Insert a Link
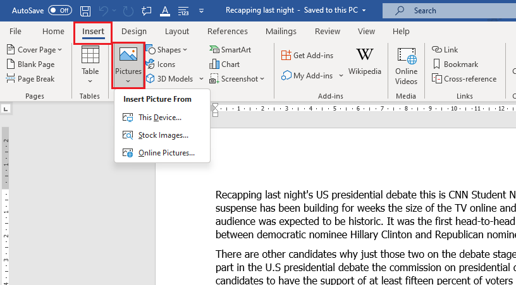Viewport: 516px width, 285px height. coord(445,50)
